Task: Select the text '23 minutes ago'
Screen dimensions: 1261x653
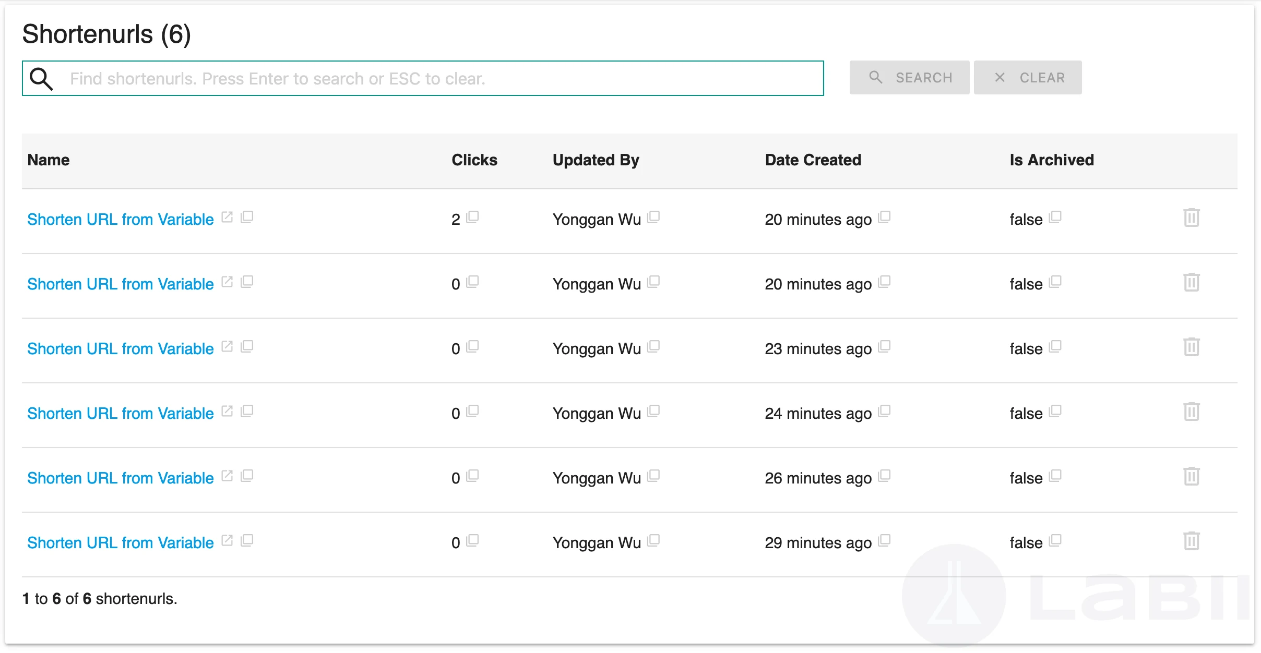Action: point(818,348)
